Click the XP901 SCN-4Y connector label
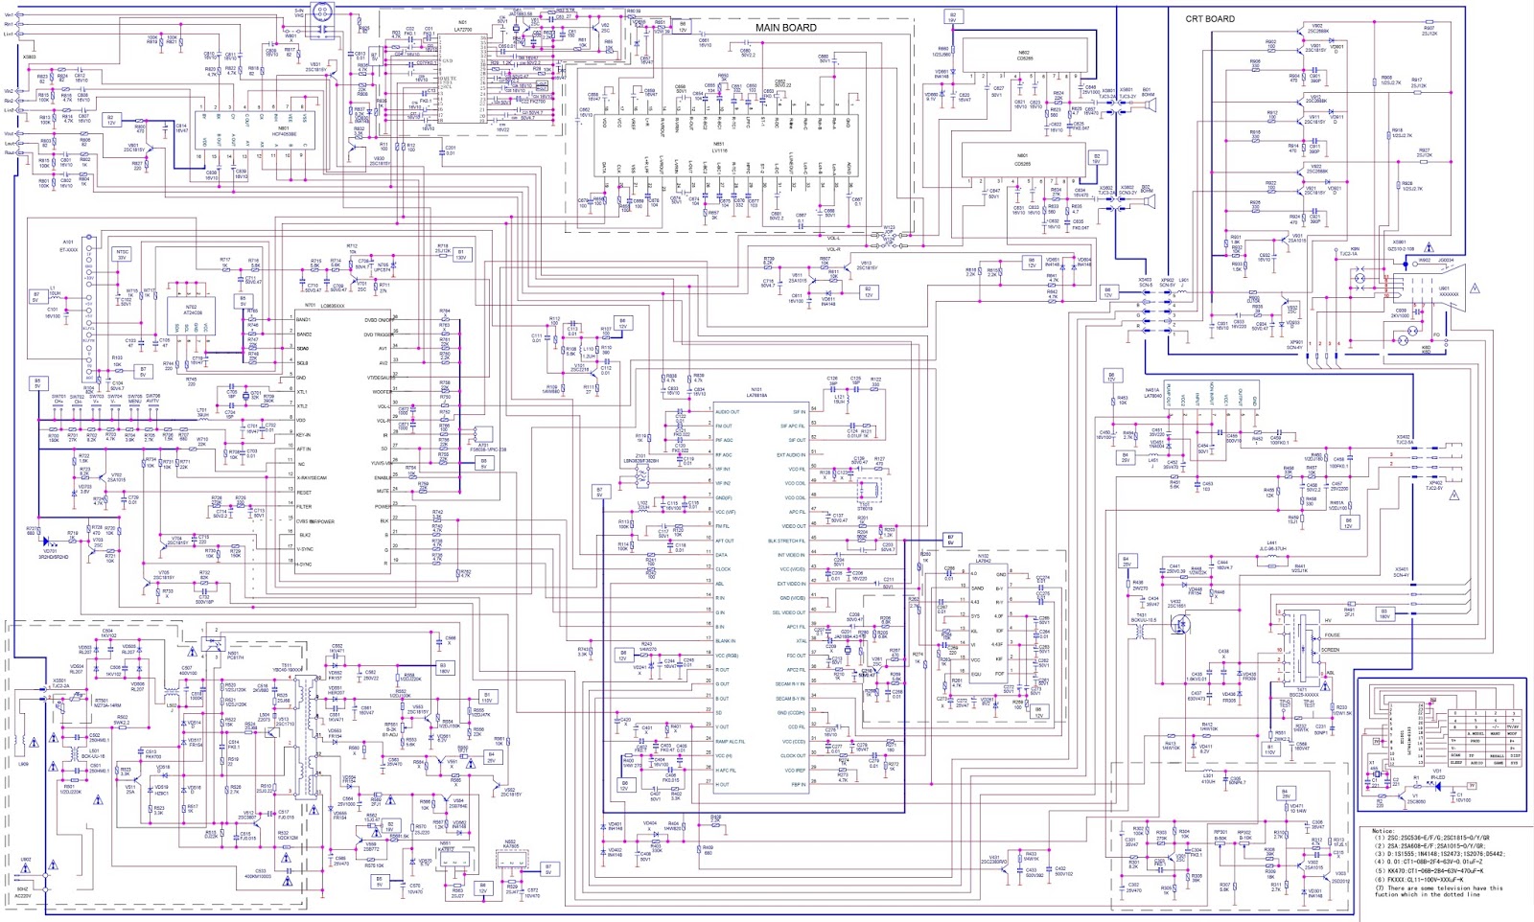 1296,344
